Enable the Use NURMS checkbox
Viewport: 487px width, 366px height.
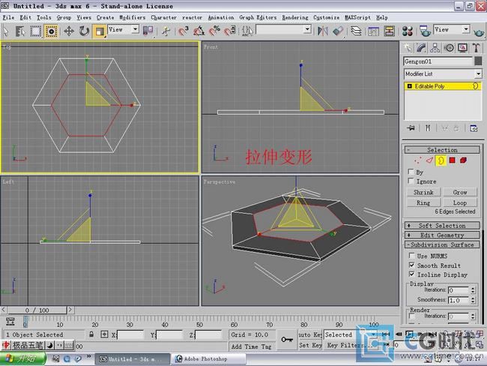(412, 255)
